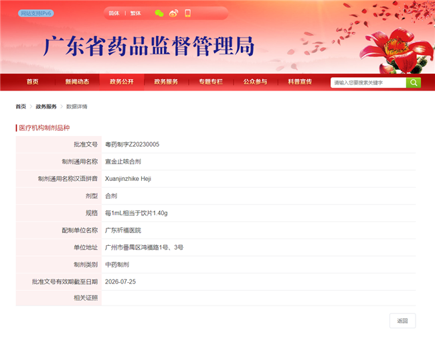Open the 科普宣传 menu item
The width and height of the screenshot is (435, 337).
[300, 82]
